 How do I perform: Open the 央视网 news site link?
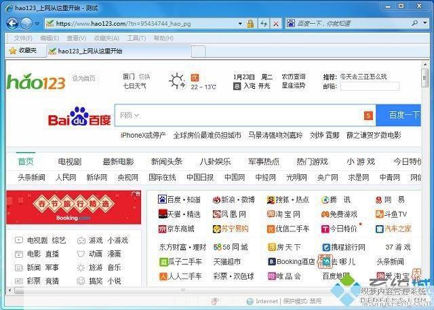click(127, 177)
